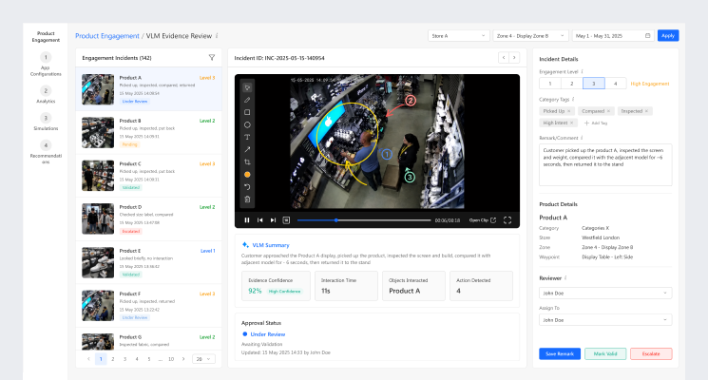Click the info icon next to Reviewer

pyautogui.click(x=565, y=278)
